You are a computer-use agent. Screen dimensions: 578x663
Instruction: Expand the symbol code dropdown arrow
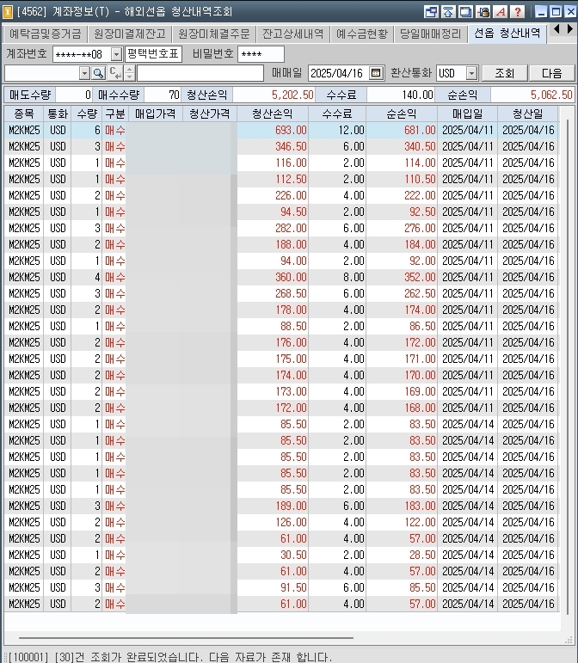[84, 74]
